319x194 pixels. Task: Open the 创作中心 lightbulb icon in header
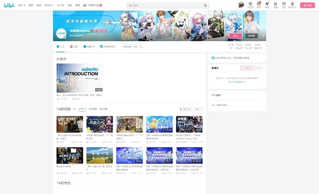tap(292, 5)
